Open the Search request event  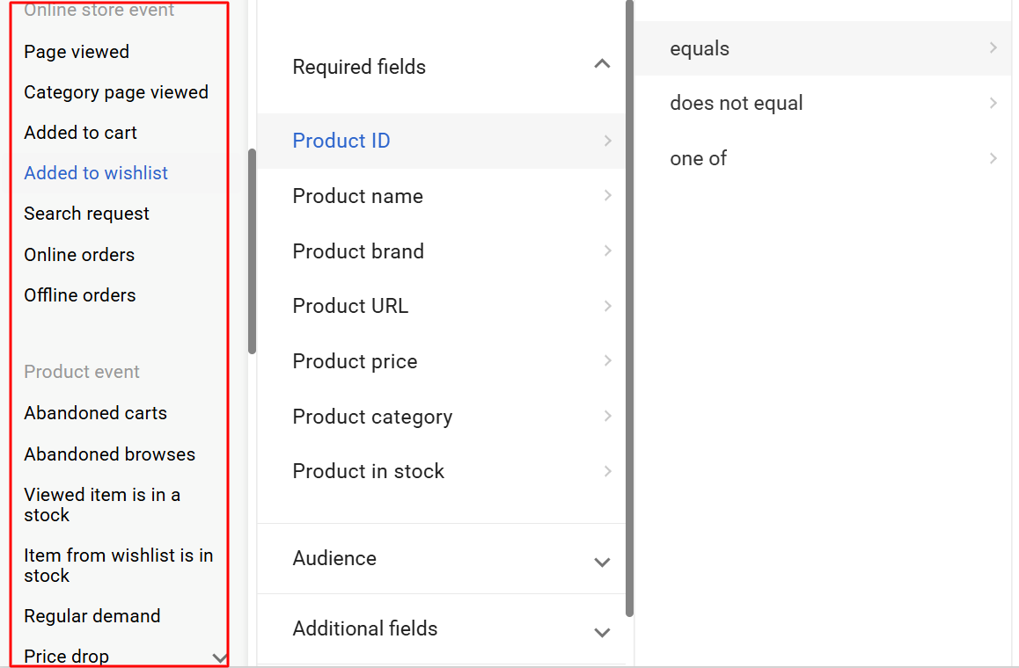click(86, 214)
